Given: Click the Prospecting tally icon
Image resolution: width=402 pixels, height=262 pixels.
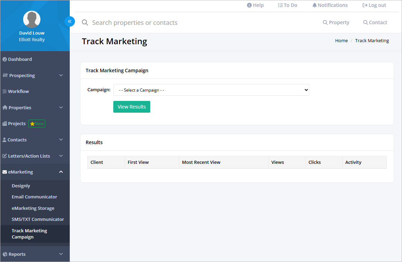Looking at the screenshot, I should [x=5, y=75].
